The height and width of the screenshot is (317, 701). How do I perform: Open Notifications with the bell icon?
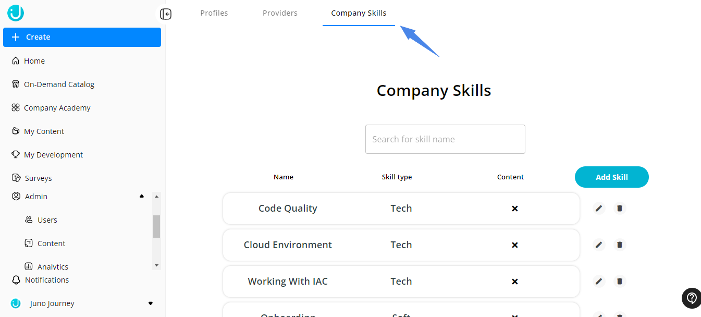[16, 280]
